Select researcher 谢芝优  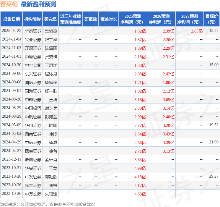coord(51,108)
